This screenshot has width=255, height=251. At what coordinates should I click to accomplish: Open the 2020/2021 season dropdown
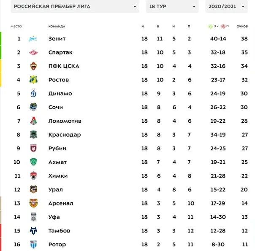(226, 6)
